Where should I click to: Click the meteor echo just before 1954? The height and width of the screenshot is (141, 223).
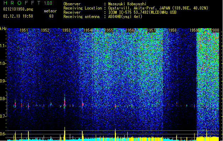pyautogui.click(x=82, y=104)
